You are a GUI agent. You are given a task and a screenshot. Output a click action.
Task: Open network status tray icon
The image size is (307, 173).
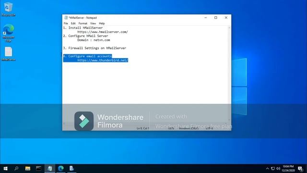[273, 169]
